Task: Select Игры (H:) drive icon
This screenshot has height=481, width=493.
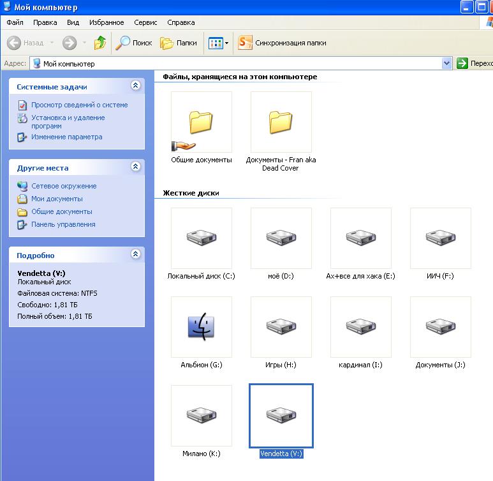Action: (x=281, y=327)
